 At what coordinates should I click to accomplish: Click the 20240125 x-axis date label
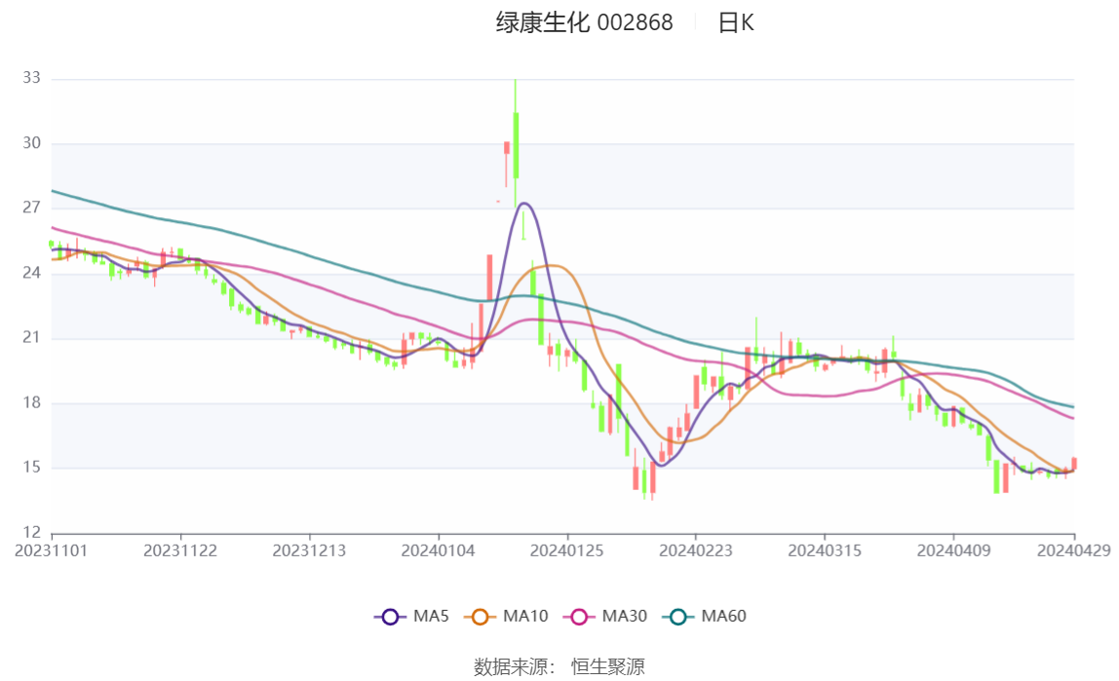[x=566, y=550]
